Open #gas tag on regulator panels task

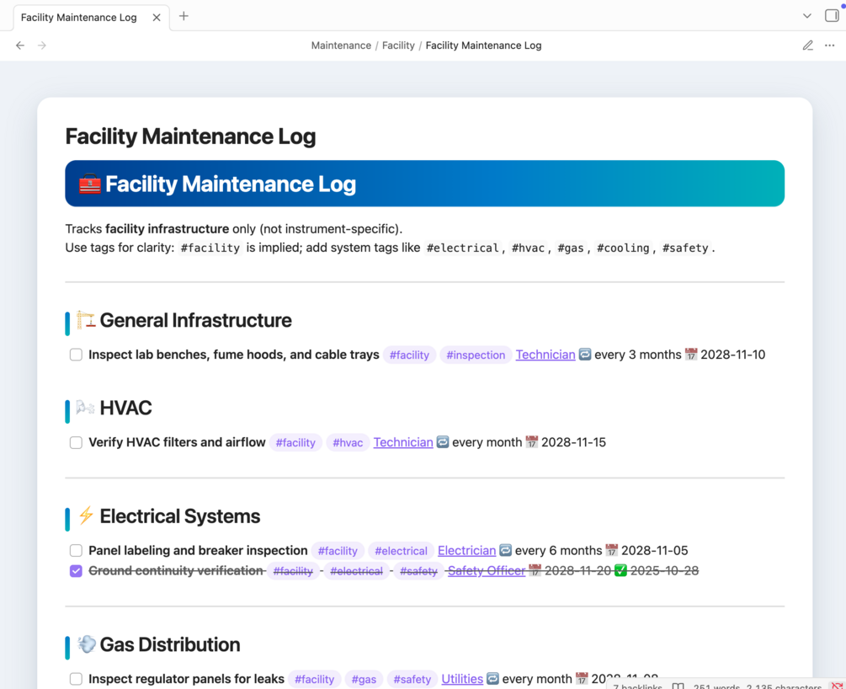pos(364,679)
